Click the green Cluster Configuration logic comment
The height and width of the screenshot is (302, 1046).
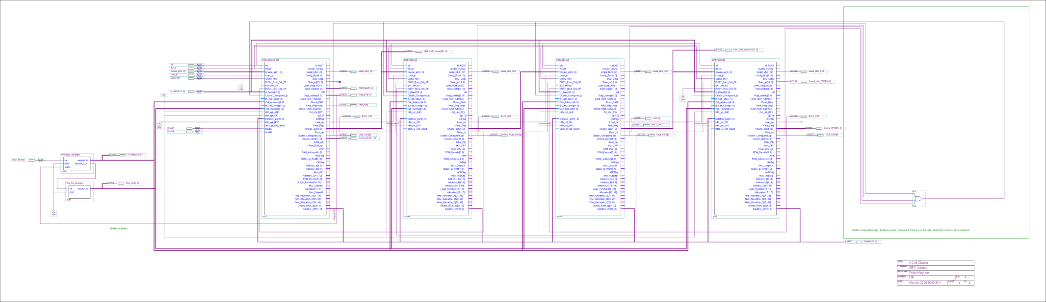click(x=910, y=230)
